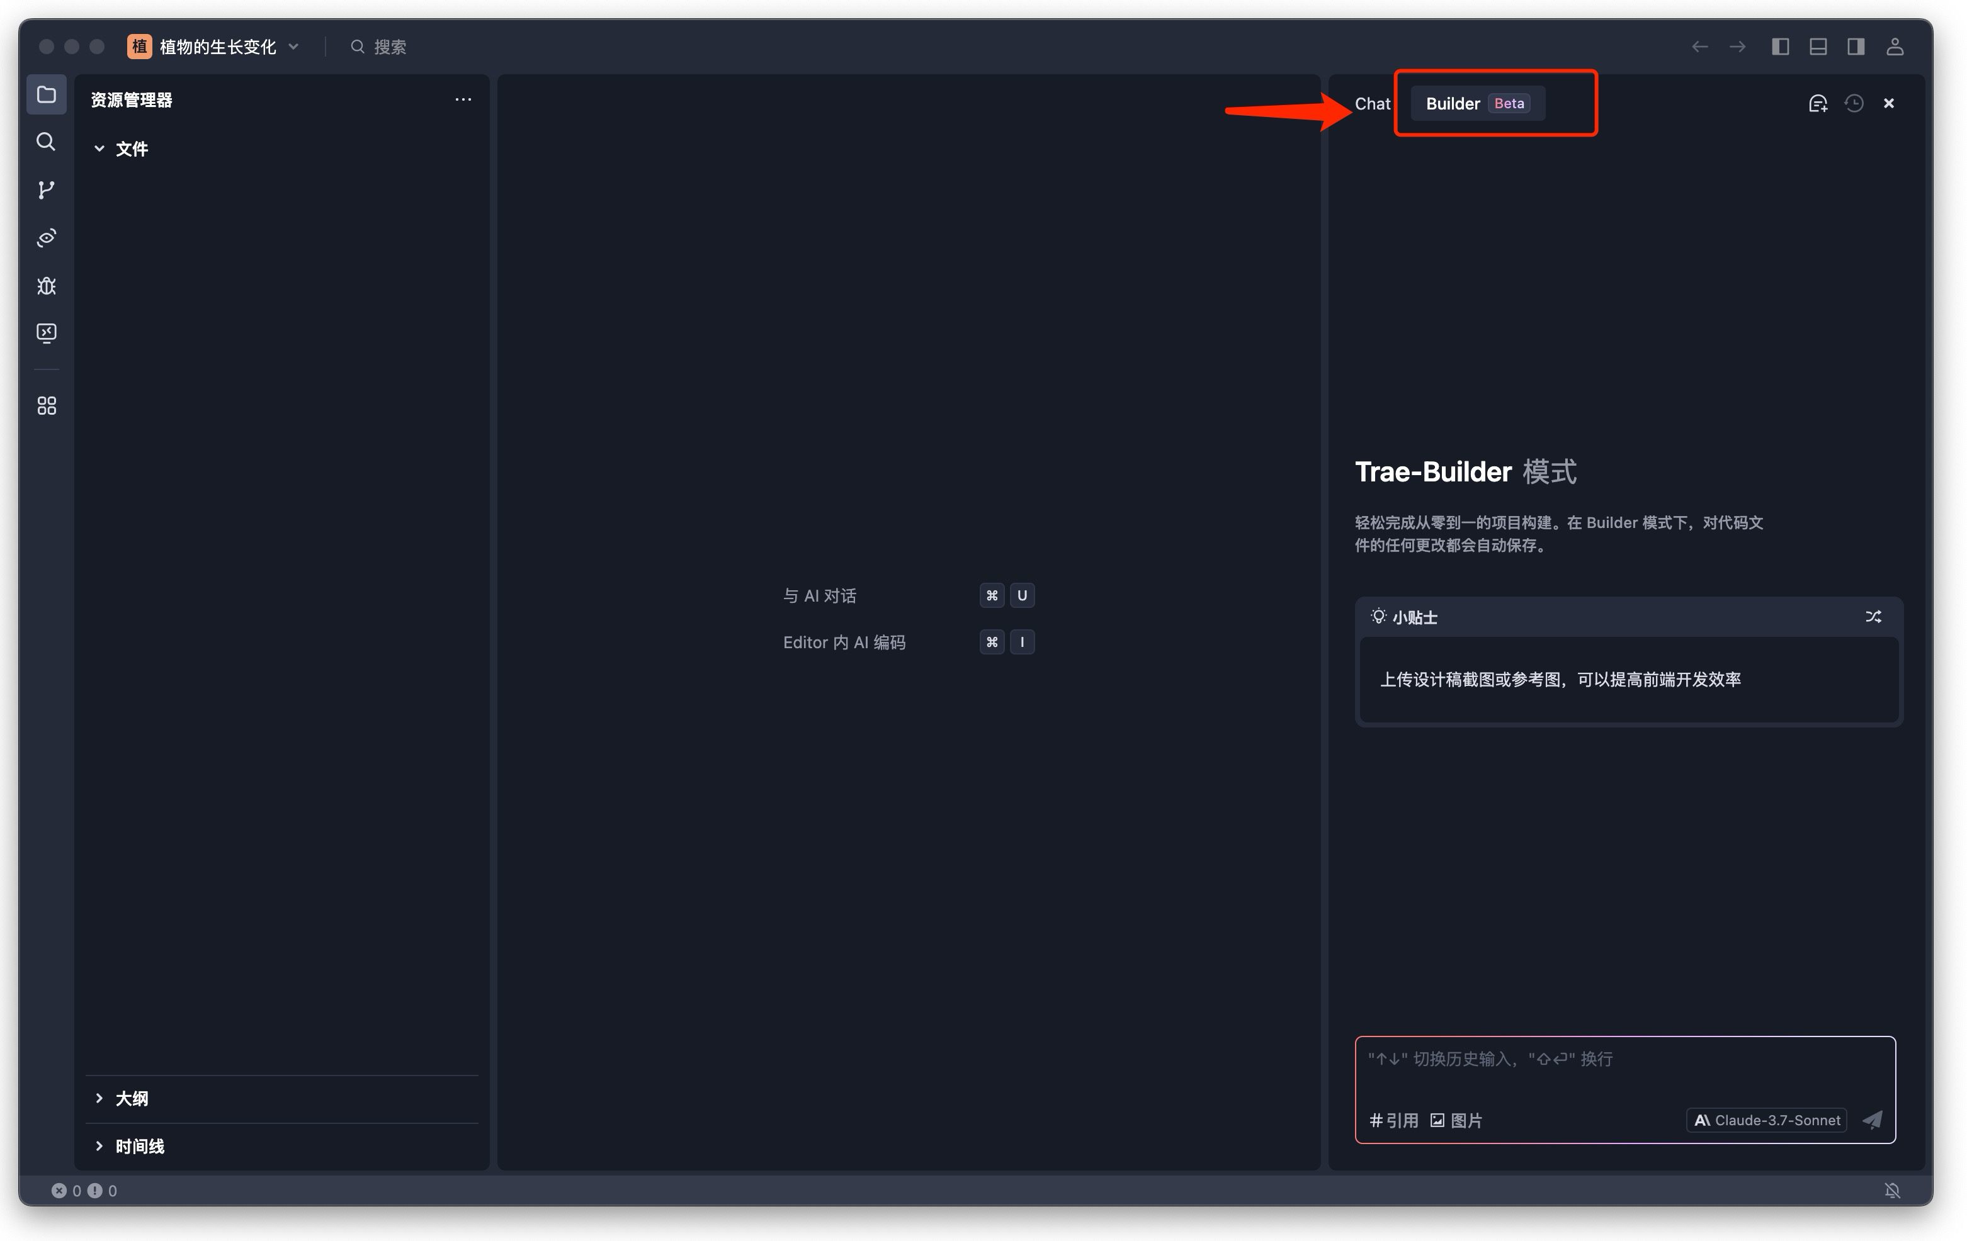Start a new chat session icon

(1818, 104)
